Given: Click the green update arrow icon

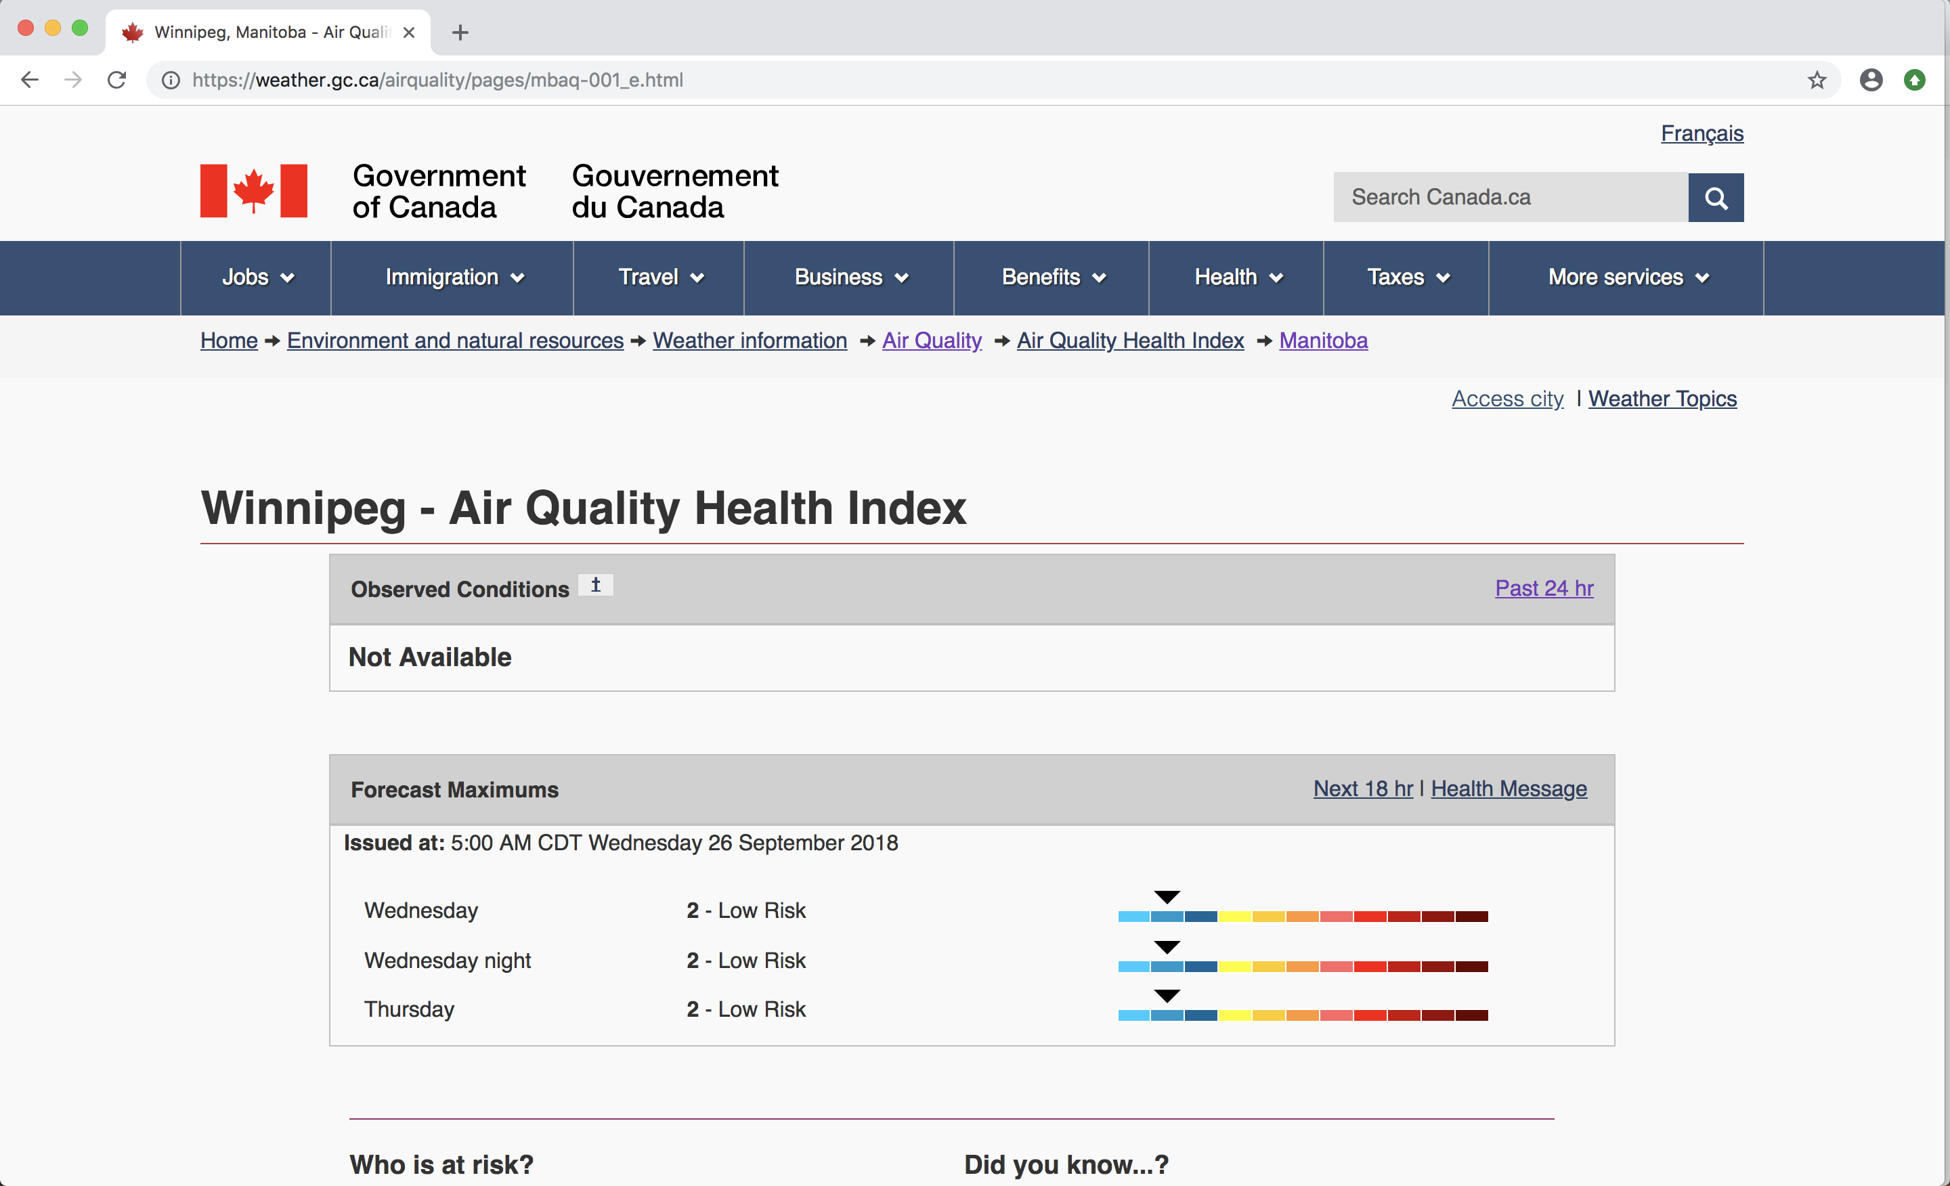Looking at the screenshot, I should point(1913,80).
